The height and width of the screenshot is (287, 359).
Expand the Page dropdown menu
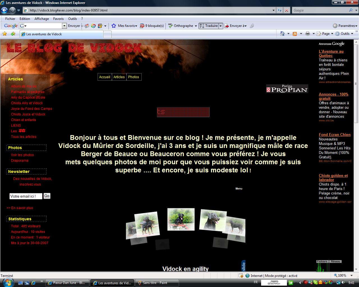(325, 34)
